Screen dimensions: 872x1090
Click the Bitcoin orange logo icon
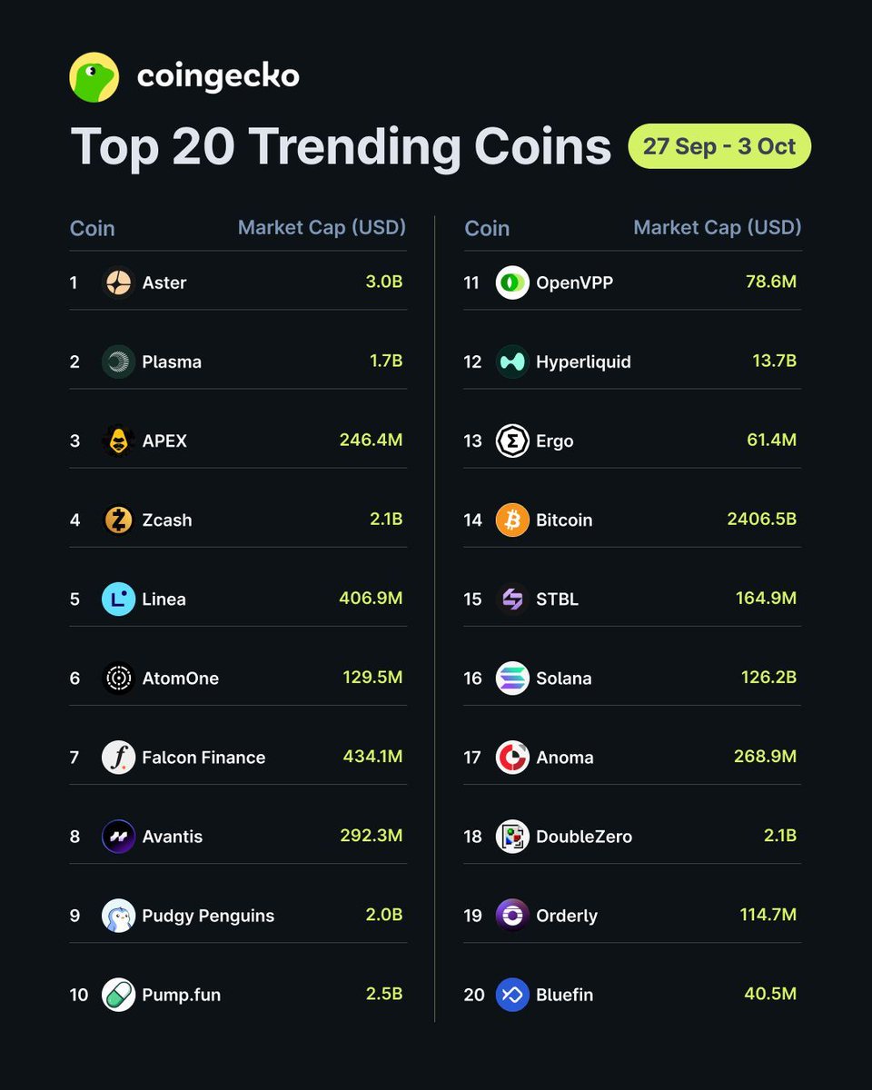[x=512, y=520]
